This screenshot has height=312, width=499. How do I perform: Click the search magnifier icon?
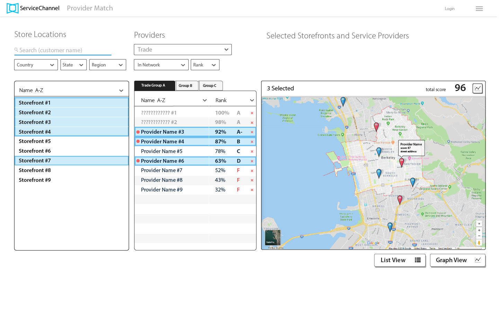(16, 50)
